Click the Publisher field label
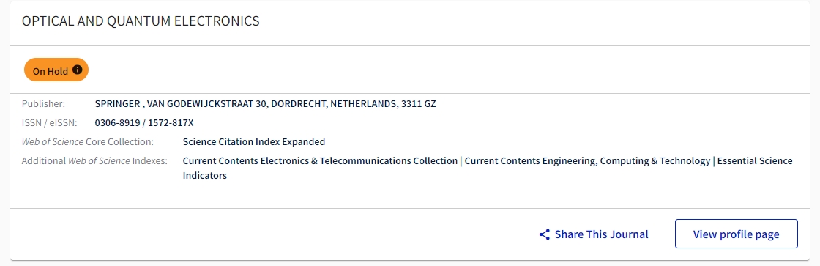 43,103
